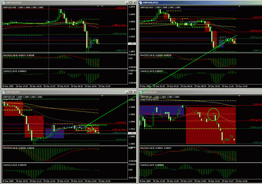Screen dimensions: 262x184
Task: Click the 29 Dec 14:36 time label in M1 chart
Action: pyautogui.click(x=241, y=181)
